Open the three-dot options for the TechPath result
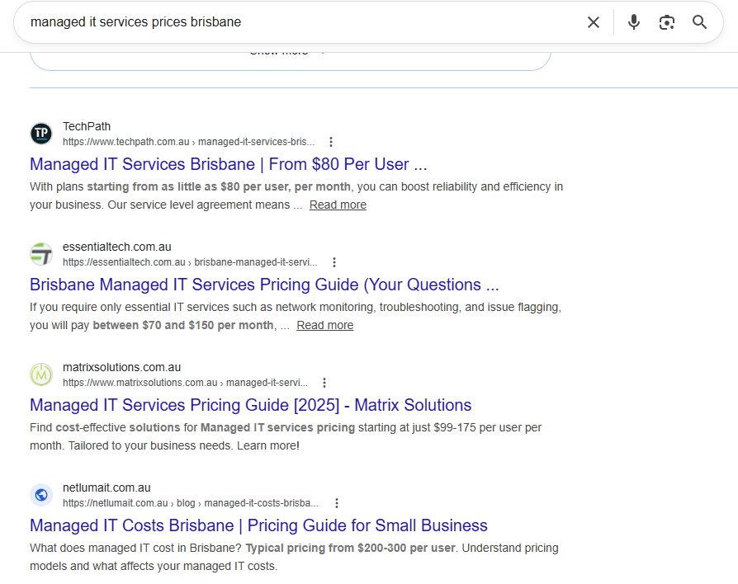This screenshot has width=738, height=584. (330, 141)
